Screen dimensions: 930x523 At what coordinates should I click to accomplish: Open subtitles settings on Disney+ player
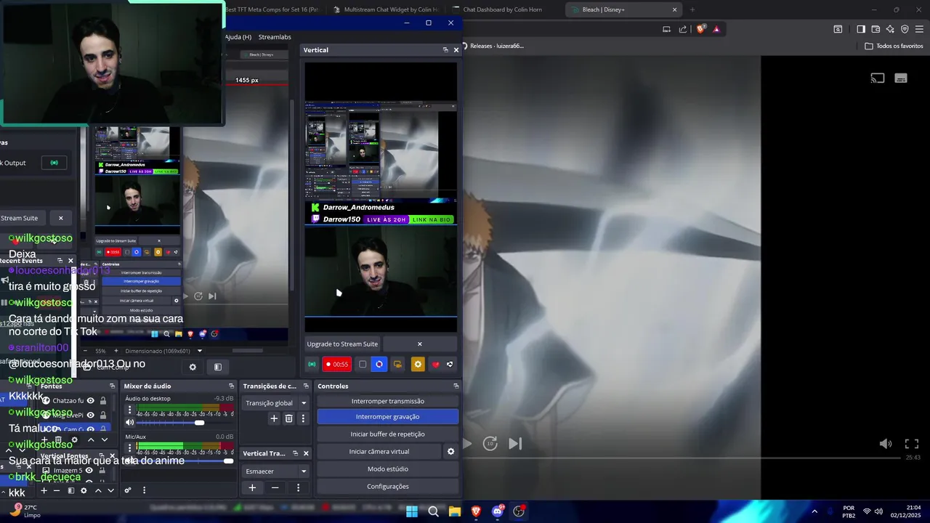[901, 78]
